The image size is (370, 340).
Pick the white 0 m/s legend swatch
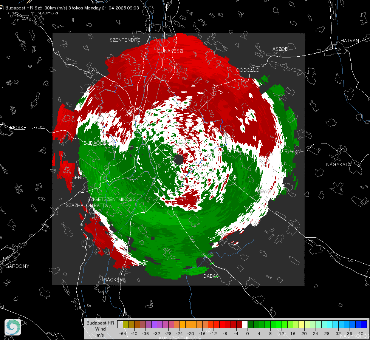245,324
